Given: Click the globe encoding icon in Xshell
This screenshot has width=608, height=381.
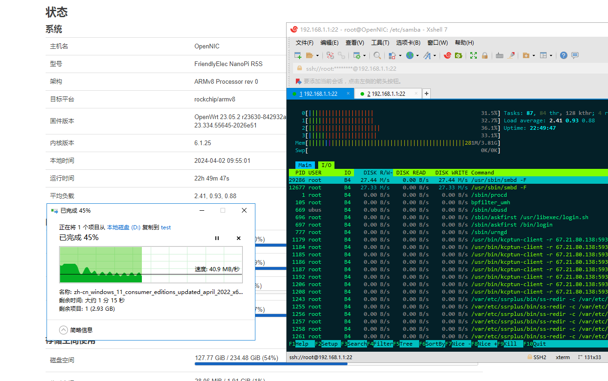Looking at the screenshot, I should pos(410,55).
